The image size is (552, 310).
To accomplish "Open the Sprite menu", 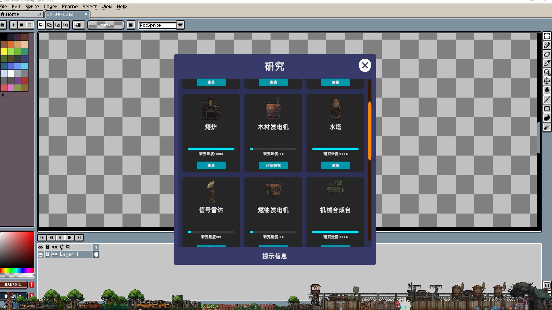I will (32, 6).
